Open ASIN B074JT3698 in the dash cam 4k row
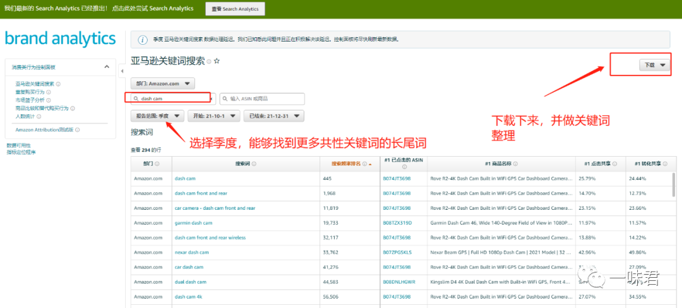 click(397, 297)
